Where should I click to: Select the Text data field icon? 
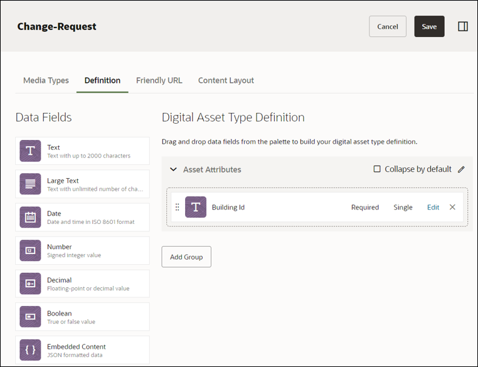coord(30,151)
